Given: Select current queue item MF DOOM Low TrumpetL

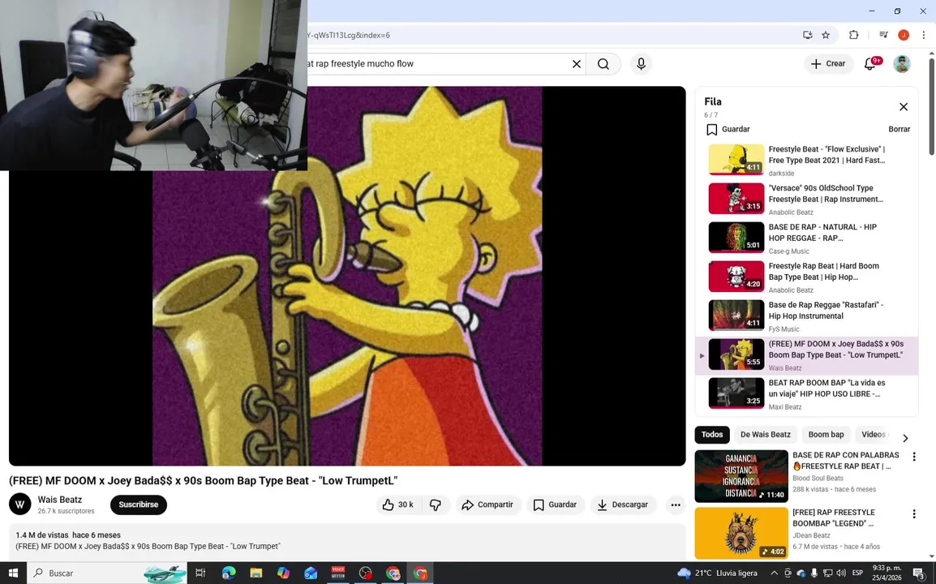Looking at the screenshot, I should pyautogui.click(x=806, y=355).
